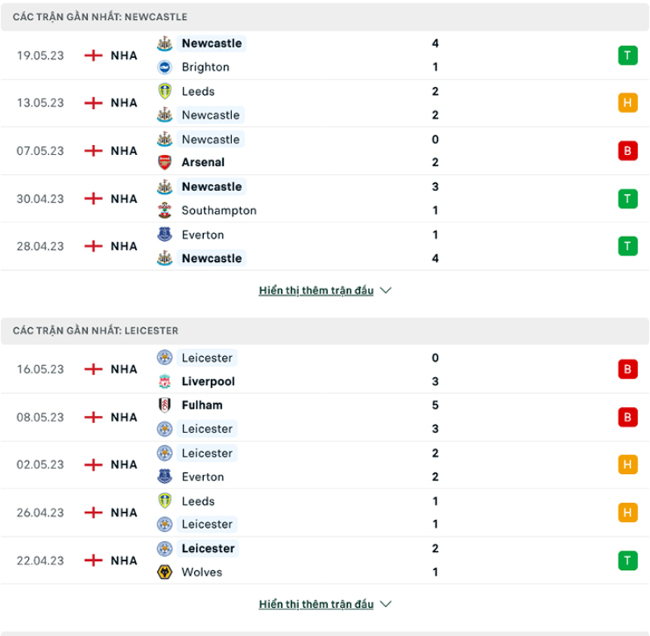Click the Wolves club crest icon
This screenshot has width=650, height=636.
[164, 572]
